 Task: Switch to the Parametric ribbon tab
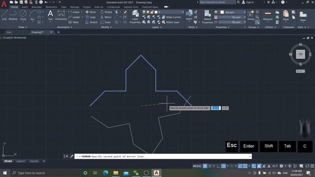51,7
